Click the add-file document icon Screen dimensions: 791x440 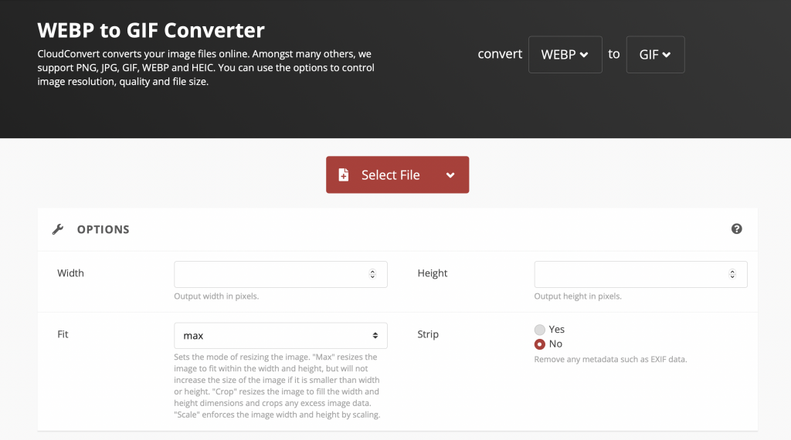[344, 175]
